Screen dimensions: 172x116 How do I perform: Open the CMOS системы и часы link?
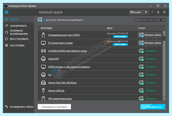click(x=69, y=67)
